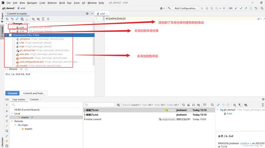Open the Date: All filter dropdown
The height and width of the screenshot is (148, 265).
tap(160, 105)
